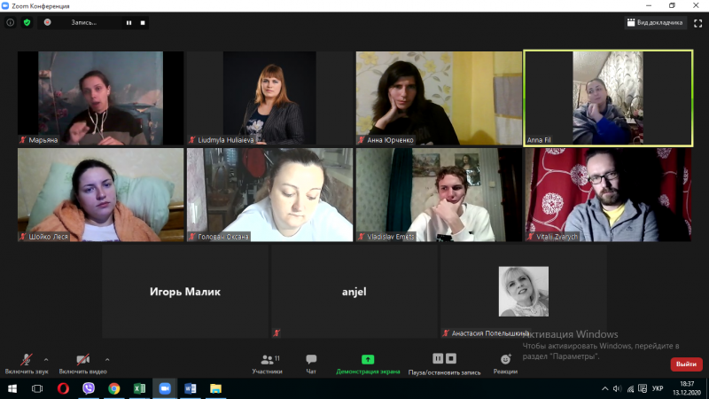Start screen share (Демонстрация экрана)

[368, 364]
